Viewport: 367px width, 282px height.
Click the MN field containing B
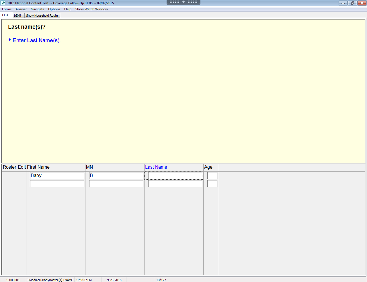(x=116, y=176)
